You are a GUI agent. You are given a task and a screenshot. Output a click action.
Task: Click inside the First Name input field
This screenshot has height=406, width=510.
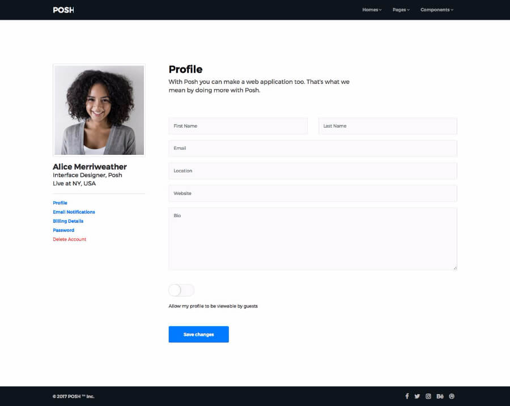[x=238, y=126]
